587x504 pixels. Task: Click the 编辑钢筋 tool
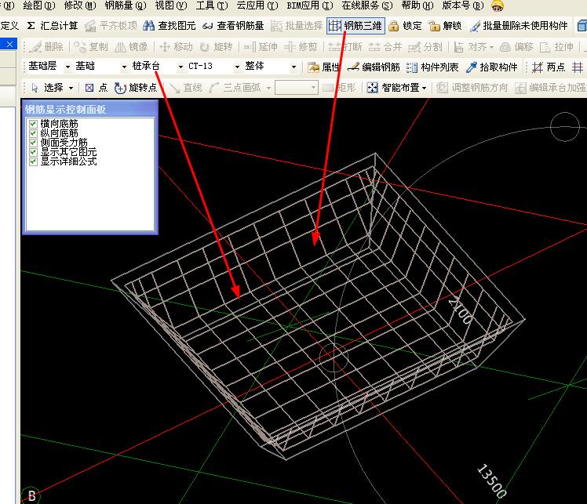pyautogui.click(x=374, y=67)
